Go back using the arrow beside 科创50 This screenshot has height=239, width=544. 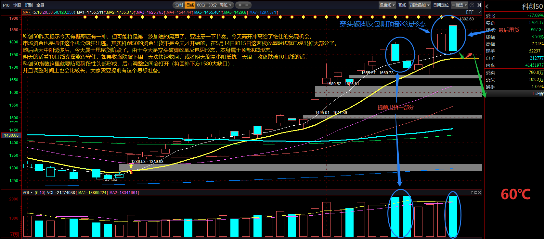(x=487, y=6)
